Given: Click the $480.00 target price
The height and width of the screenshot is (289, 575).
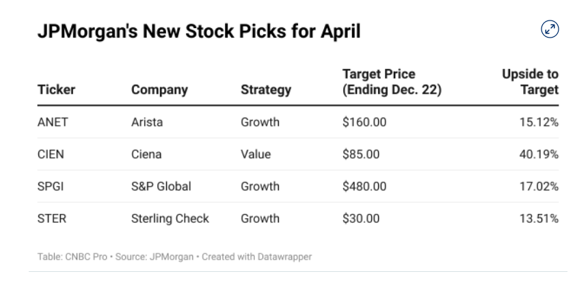Looking at the screenshot, I should click(x=364, y=187).
